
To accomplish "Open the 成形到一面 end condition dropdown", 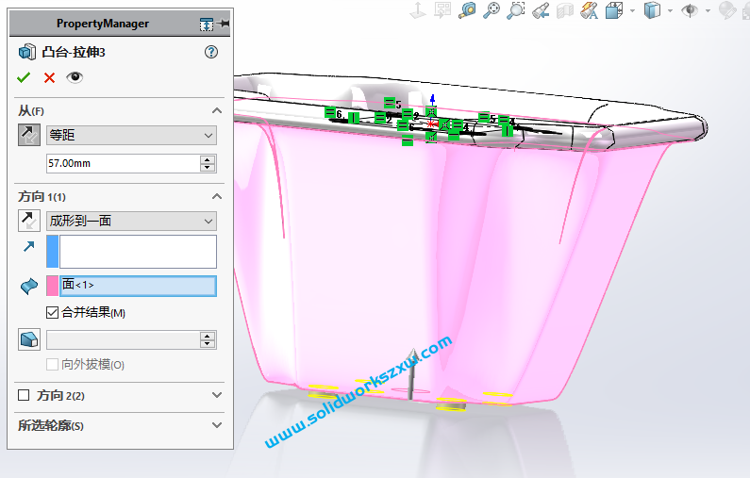I will click(x=131, y=222).
